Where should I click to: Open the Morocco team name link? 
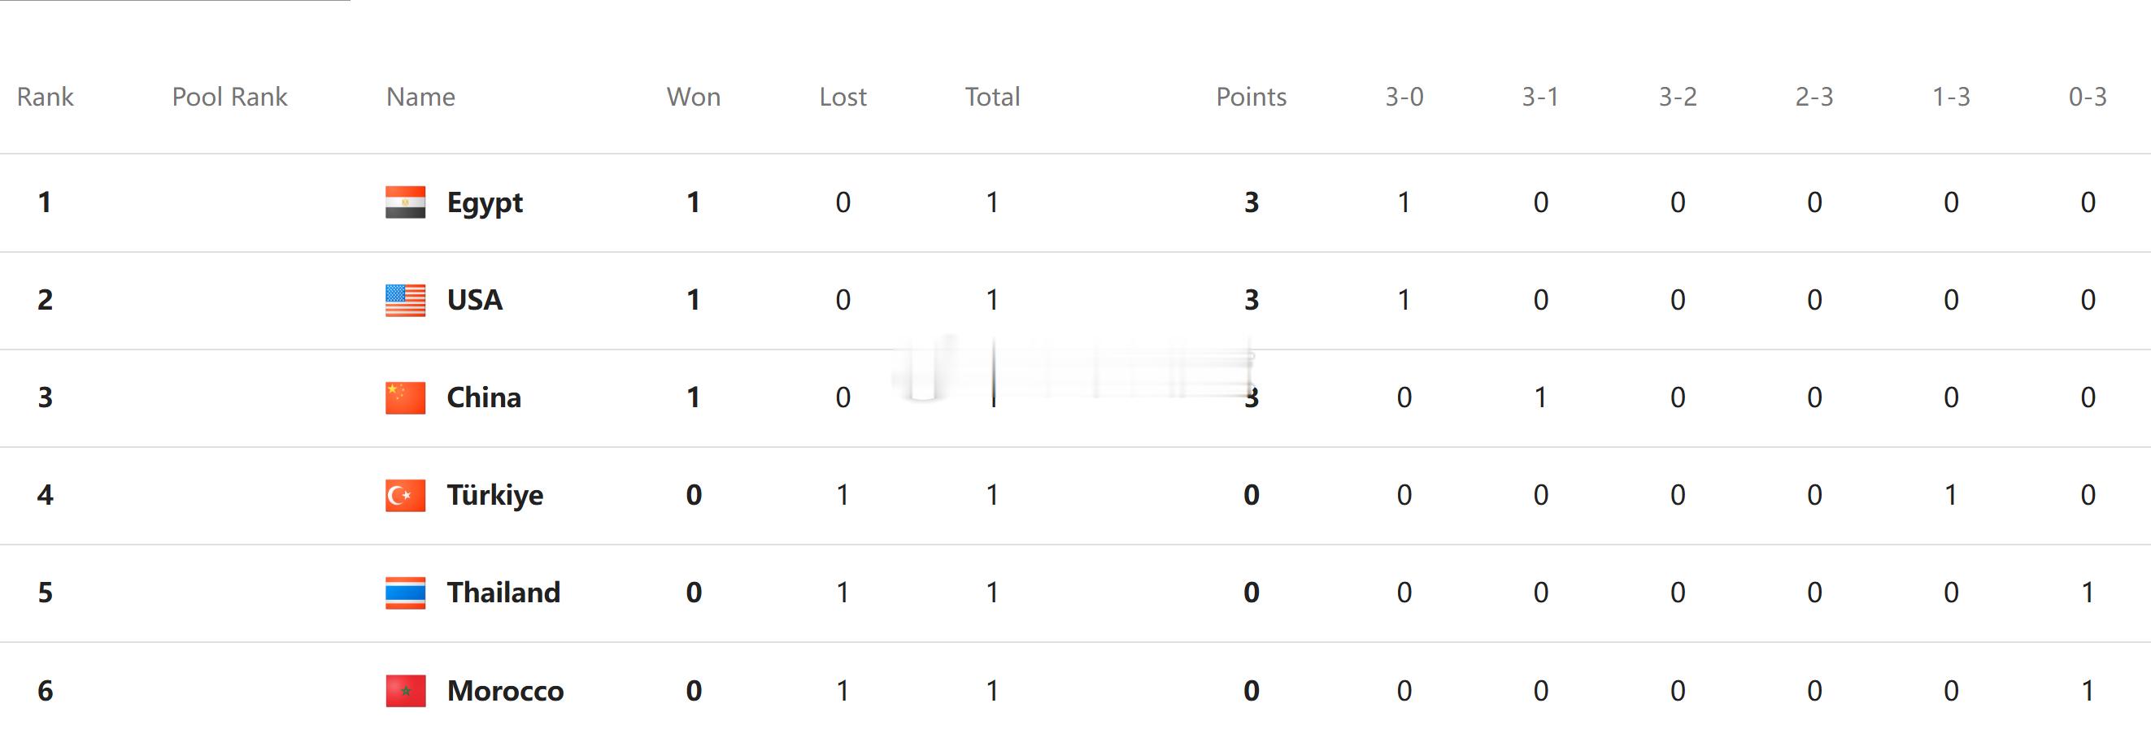tap(504, 691)
